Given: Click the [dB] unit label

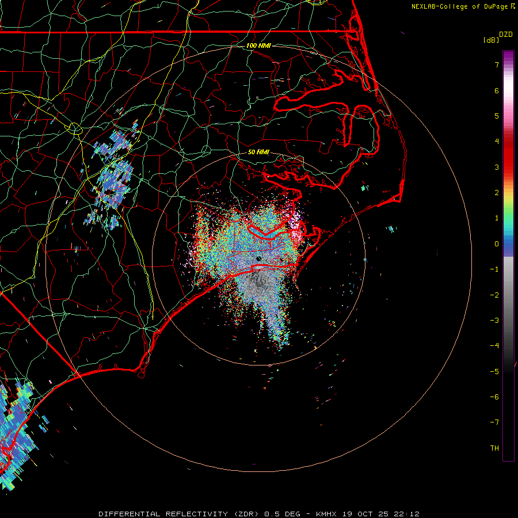Looking at the screenshot, I should click(491, 40).
